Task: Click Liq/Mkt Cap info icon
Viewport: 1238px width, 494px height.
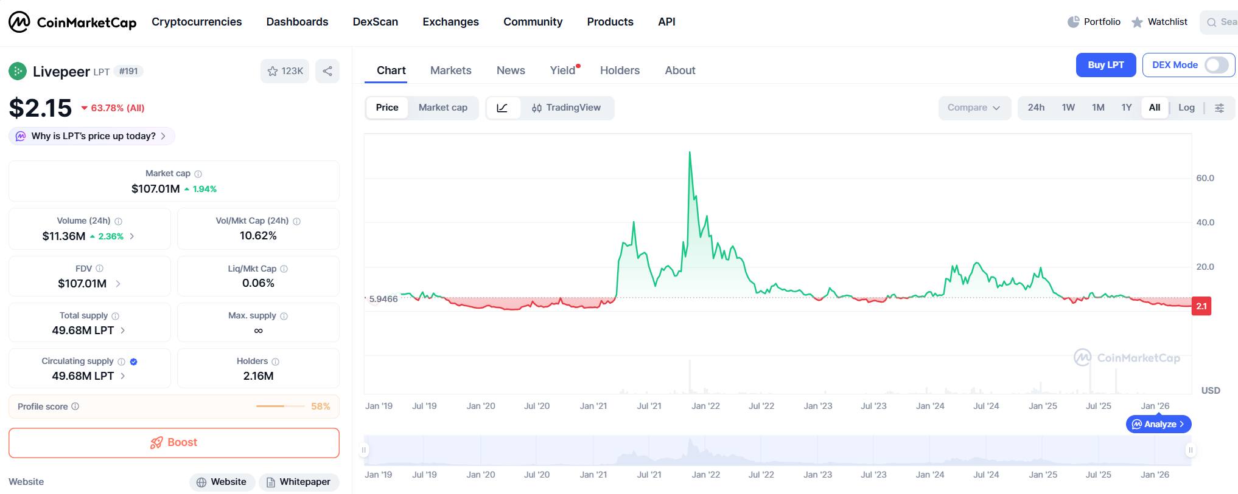Action: pos(284,269)
